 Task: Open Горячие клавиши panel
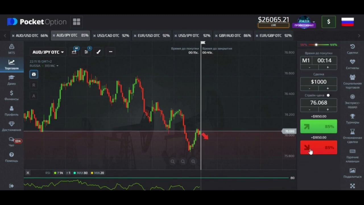[x=352, y=155]
